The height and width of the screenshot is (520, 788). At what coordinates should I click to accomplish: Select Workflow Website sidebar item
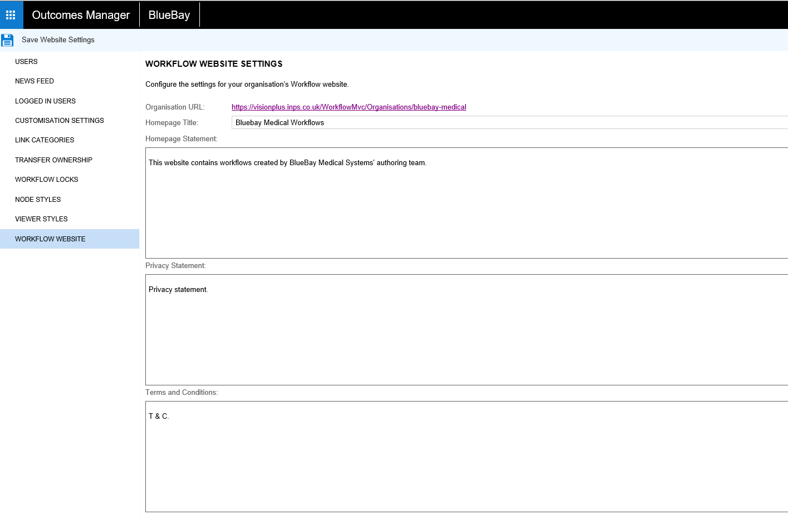(50, 239)
